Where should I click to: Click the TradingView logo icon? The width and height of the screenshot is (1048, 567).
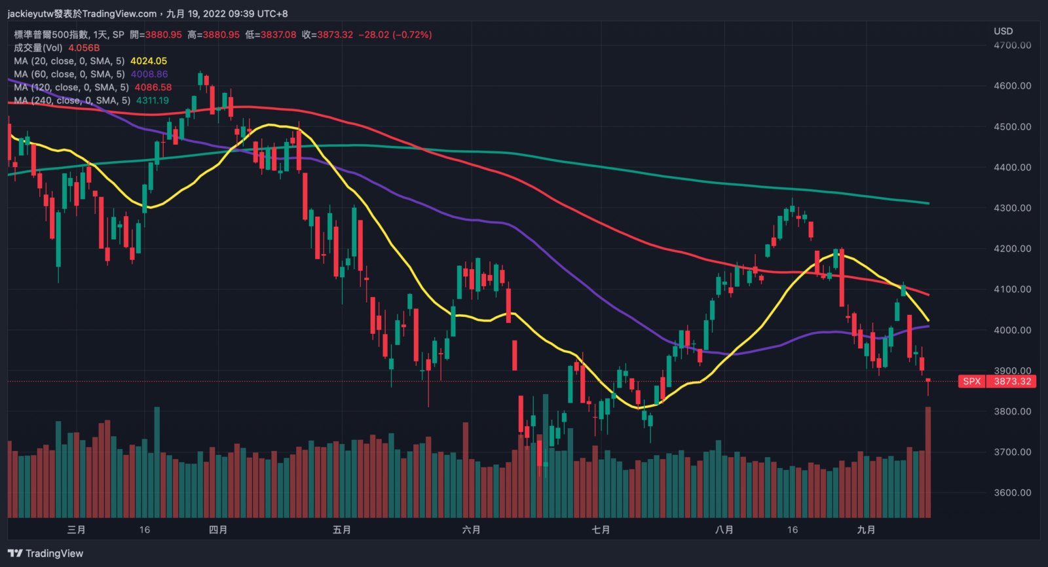click(x=15, y=553)
